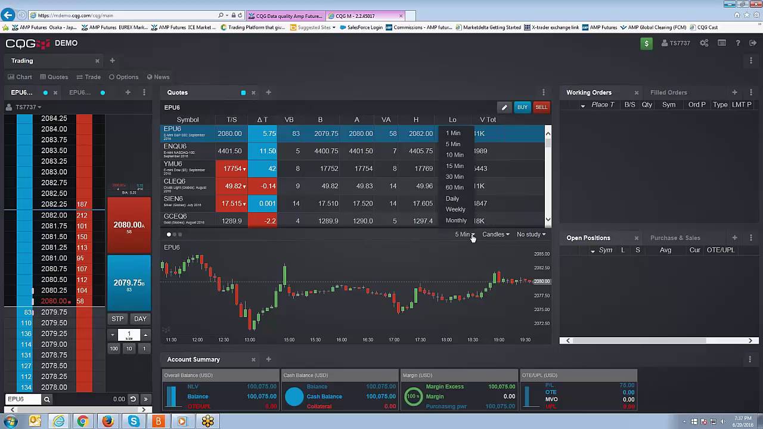Click the green dollar sign account icon
763x429 pixels.
click(x=646, y=43)
